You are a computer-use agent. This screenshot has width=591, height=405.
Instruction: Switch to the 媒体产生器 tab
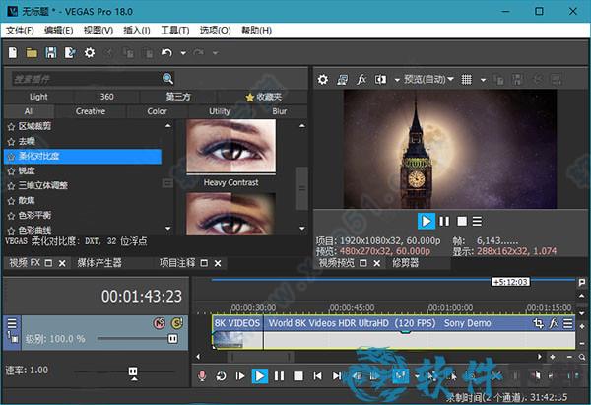98,263
